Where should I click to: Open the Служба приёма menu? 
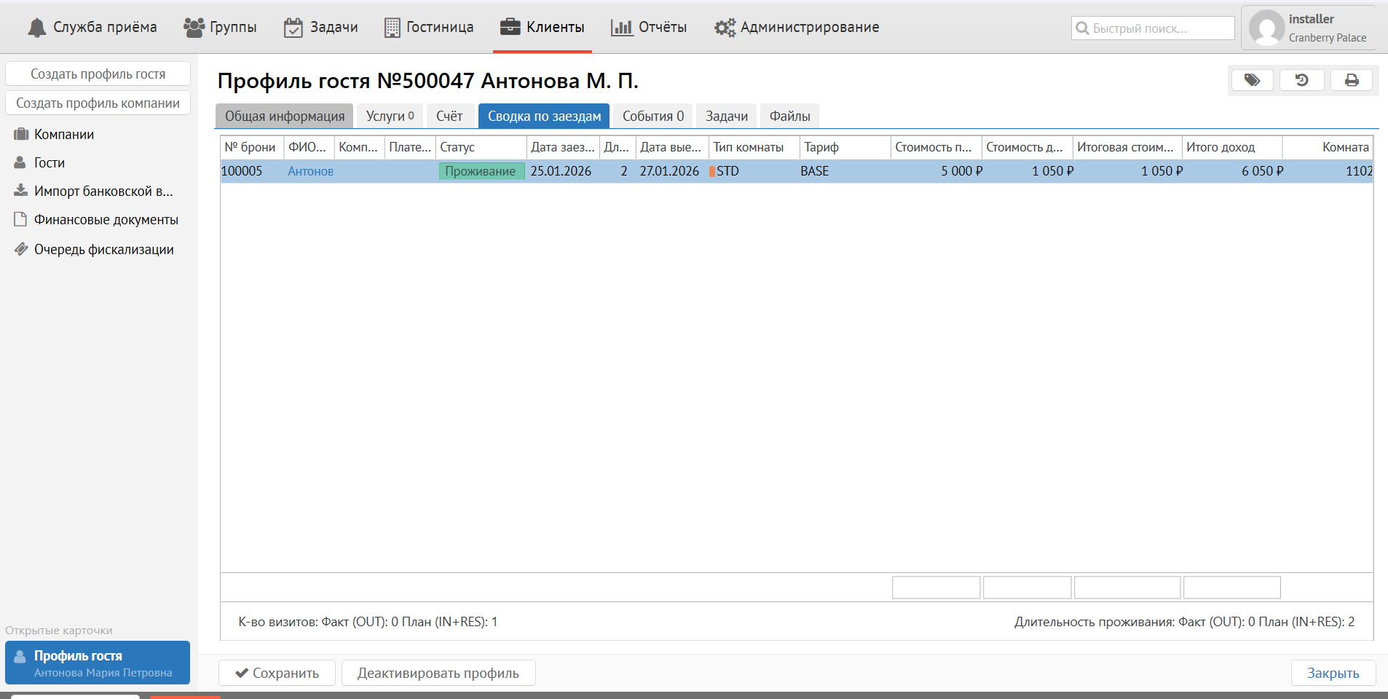[92, 28]
